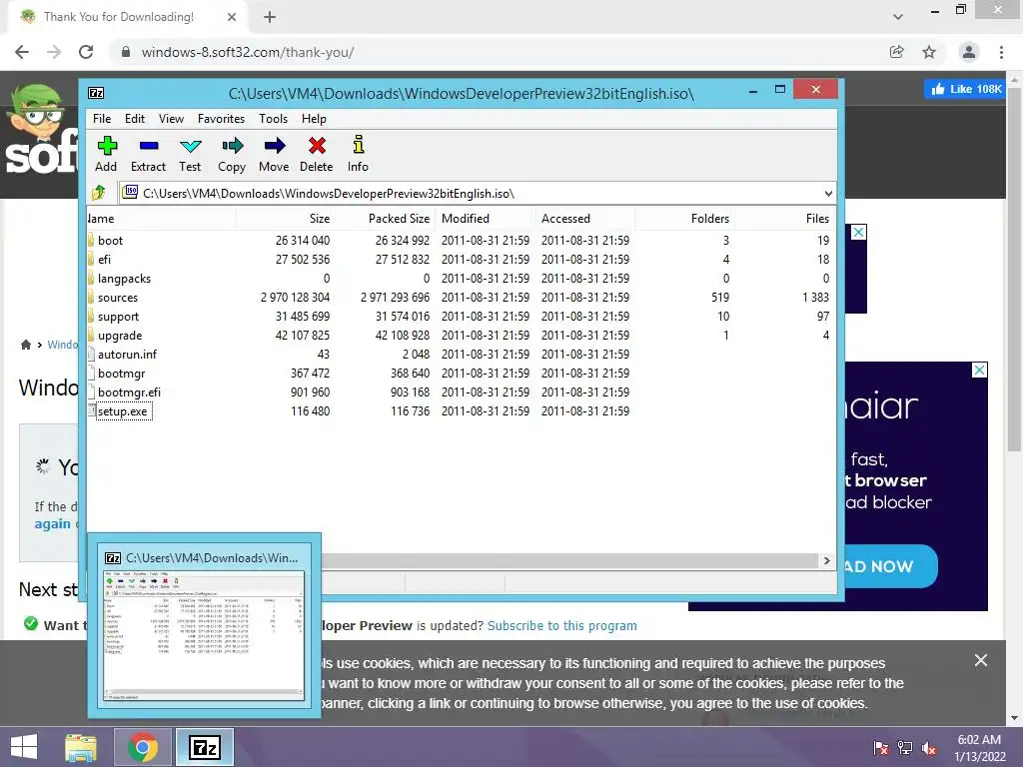
Task: Sort by Files column header
Action: point(783,219)
